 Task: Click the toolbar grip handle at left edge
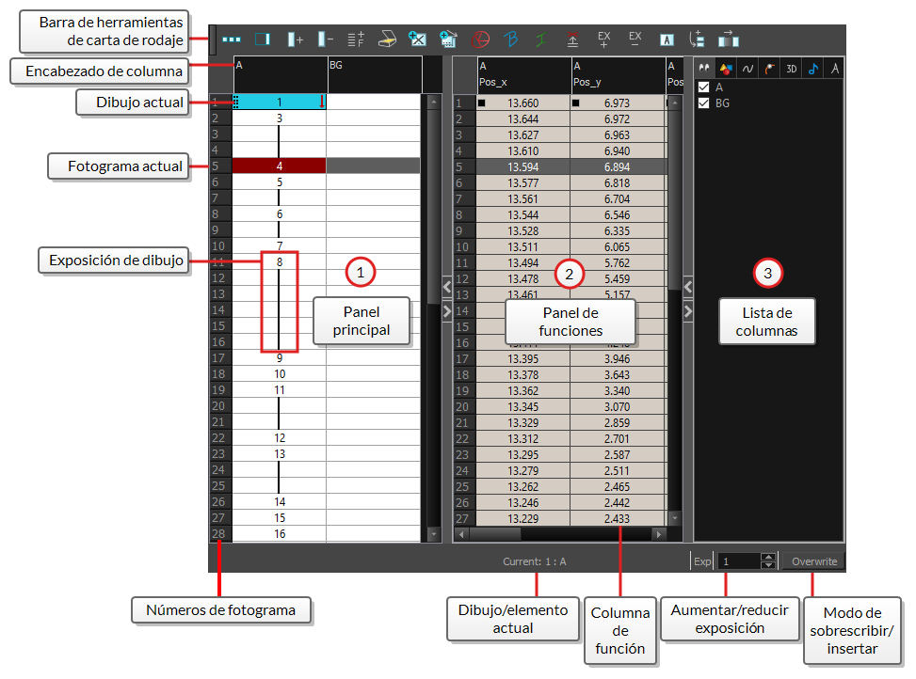pos(213,39)
